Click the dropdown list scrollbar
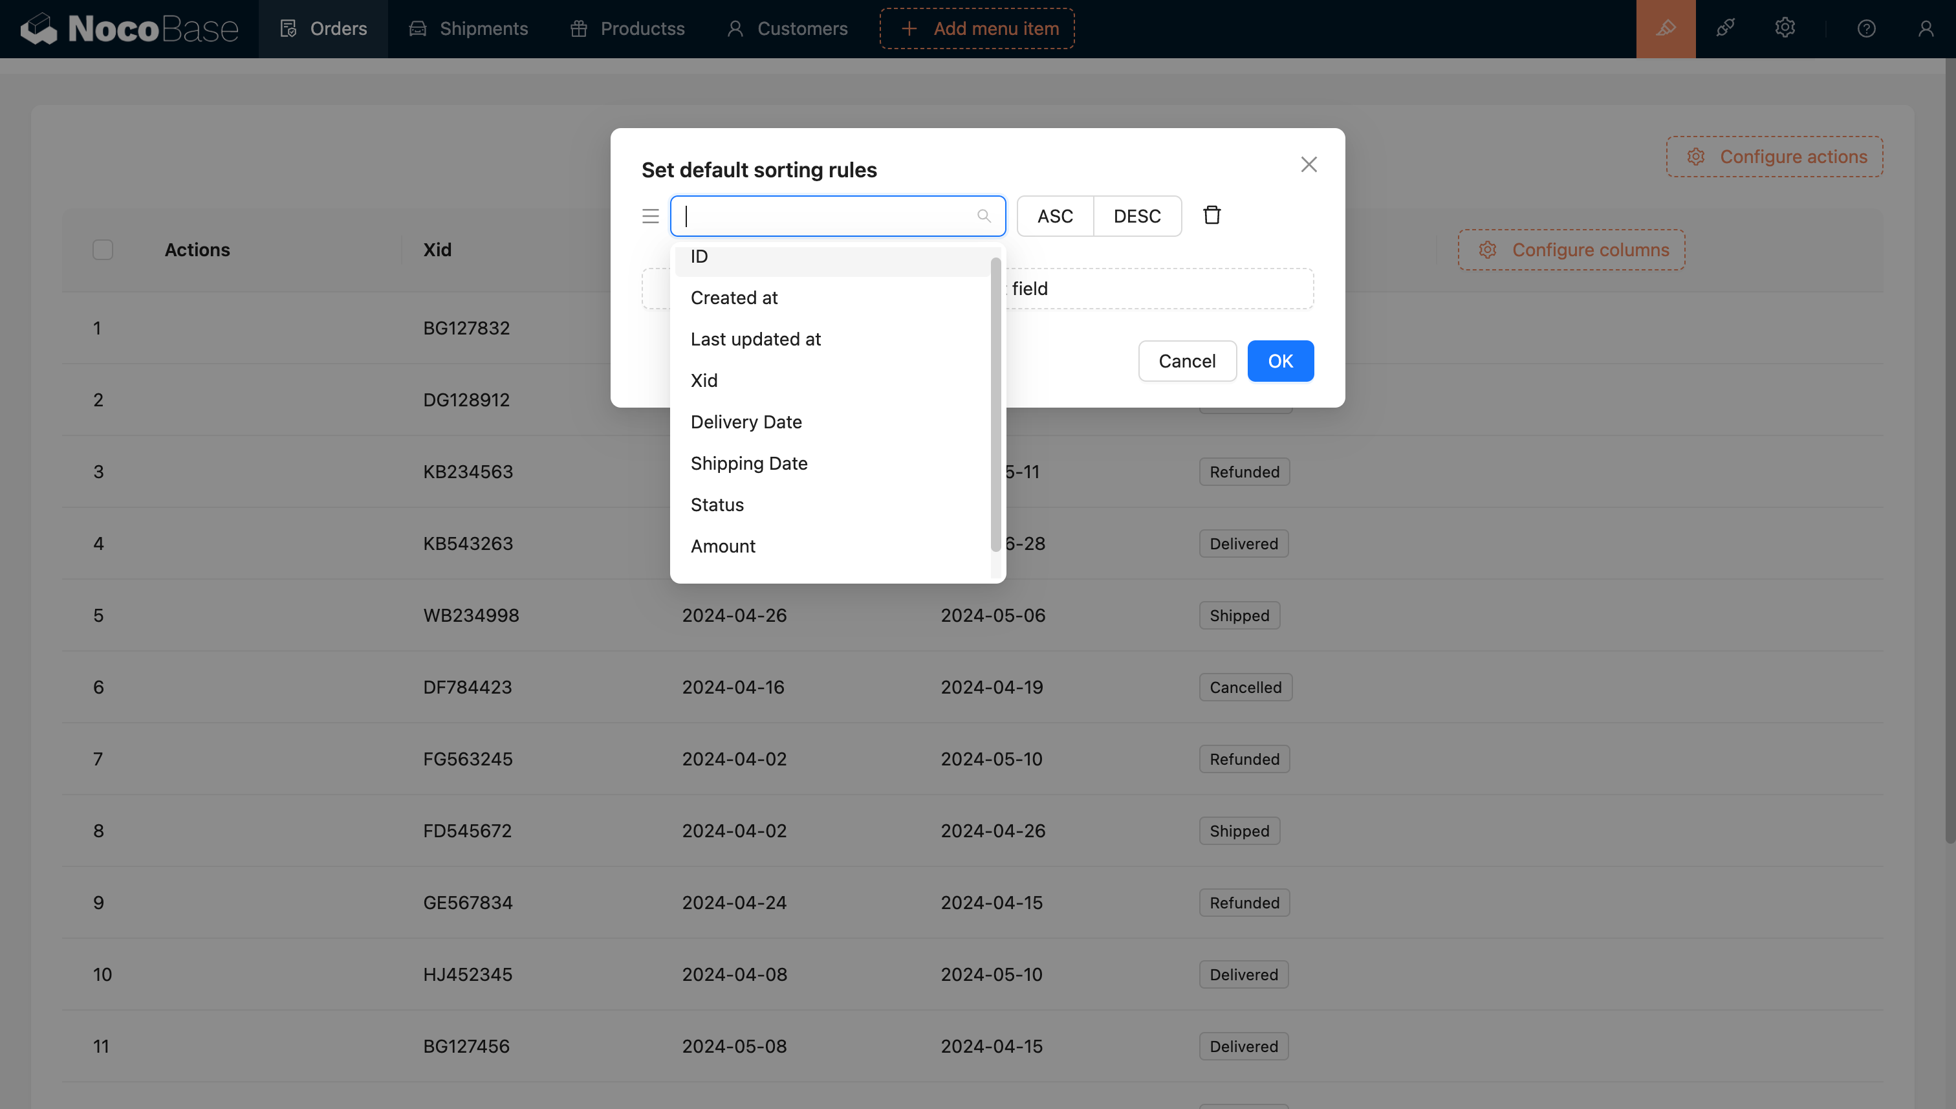Screen dimensions: 1956x1109 point(995,404)
